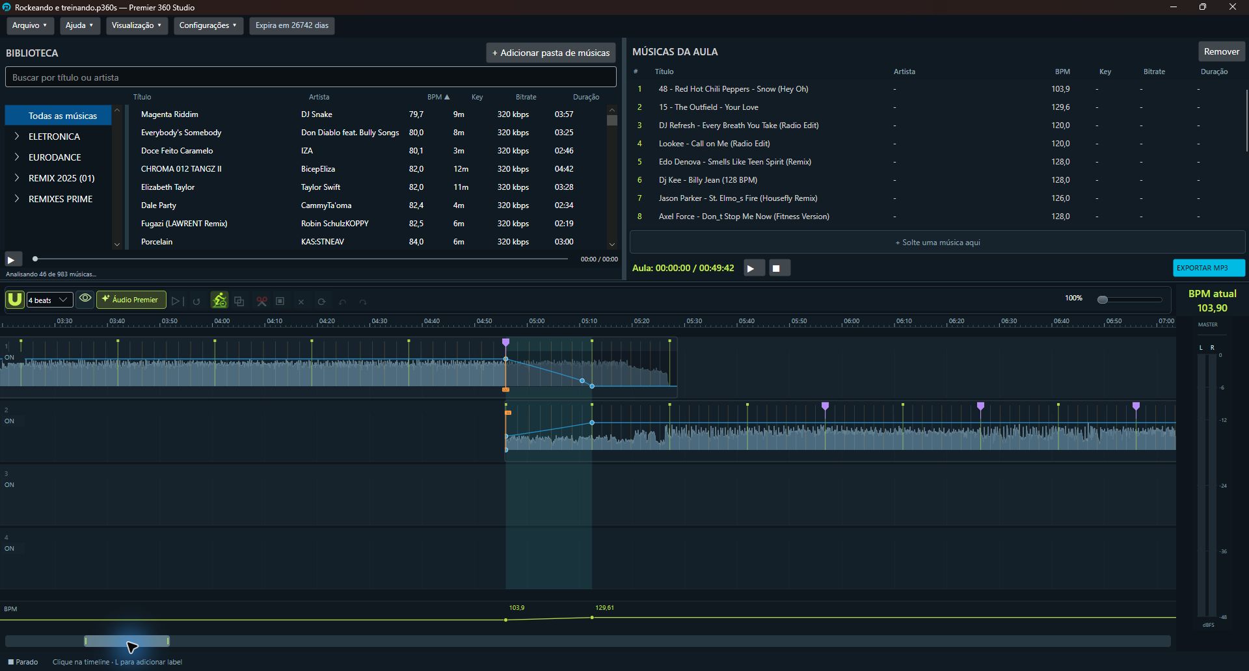Select Todas as músicas in library
The width and height of the screenshot is (1249, 671).
pyautogui.click(x=59, y=116)
